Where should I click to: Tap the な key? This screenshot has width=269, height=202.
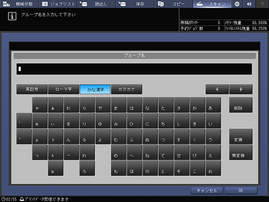pos(150,105)
